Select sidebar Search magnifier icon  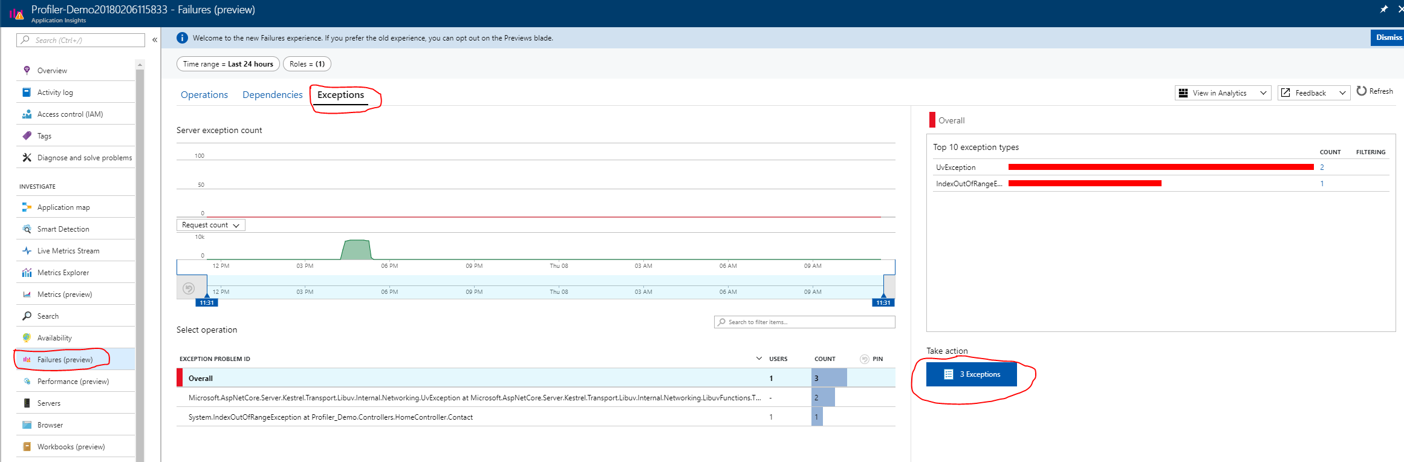pyautogui.click(x=27, y=316)
